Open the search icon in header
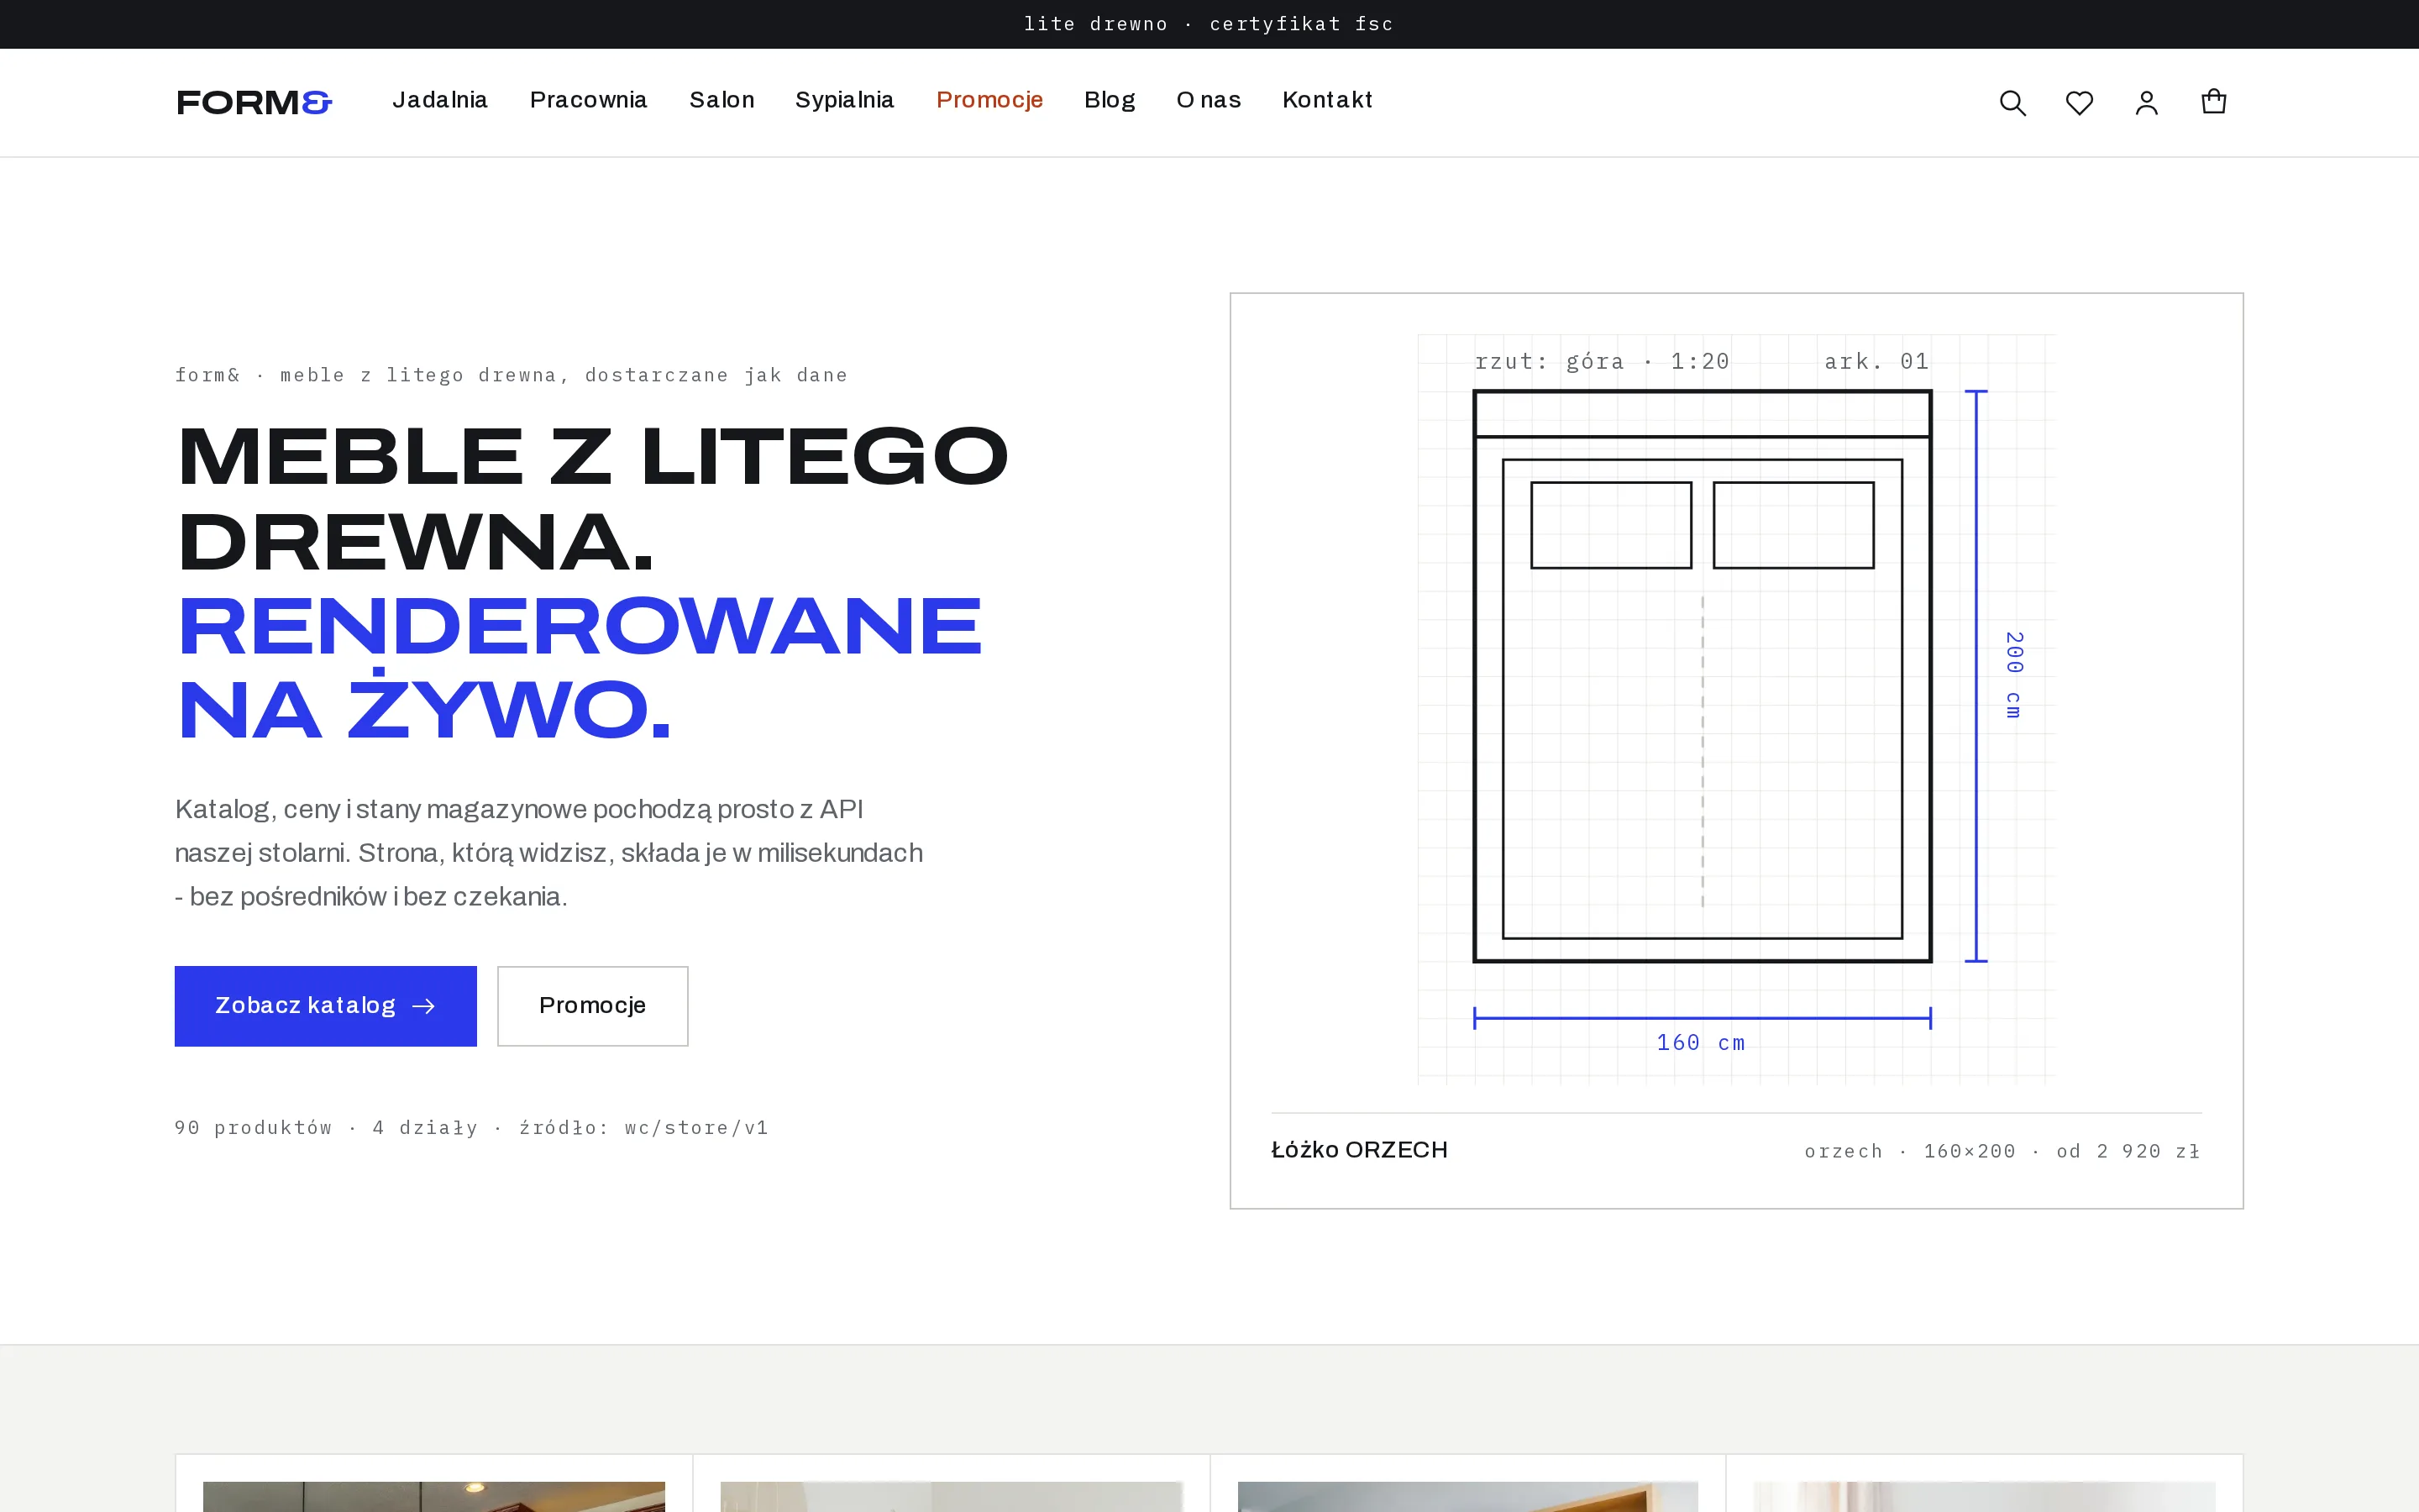 coord(2012,103)
